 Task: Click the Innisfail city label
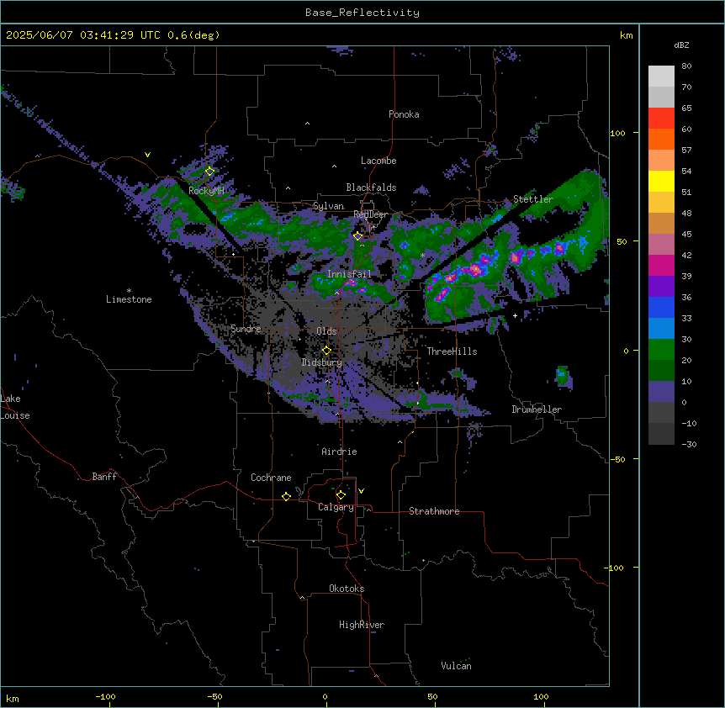[x=349, y=274]
